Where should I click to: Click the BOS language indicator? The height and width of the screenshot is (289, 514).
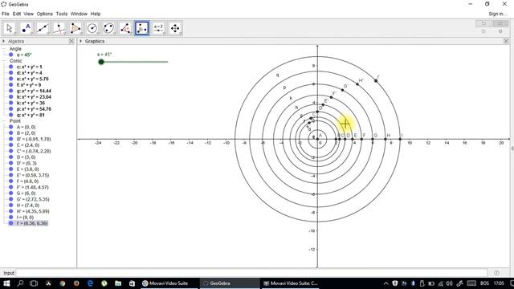[484, 283]
